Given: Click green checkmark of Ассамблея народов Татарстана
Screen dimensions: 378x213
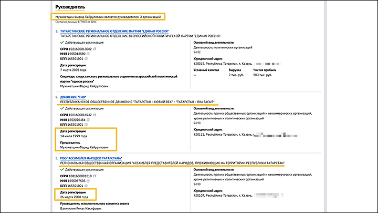Looking at the screenshot, I should (x=62, y=170).
